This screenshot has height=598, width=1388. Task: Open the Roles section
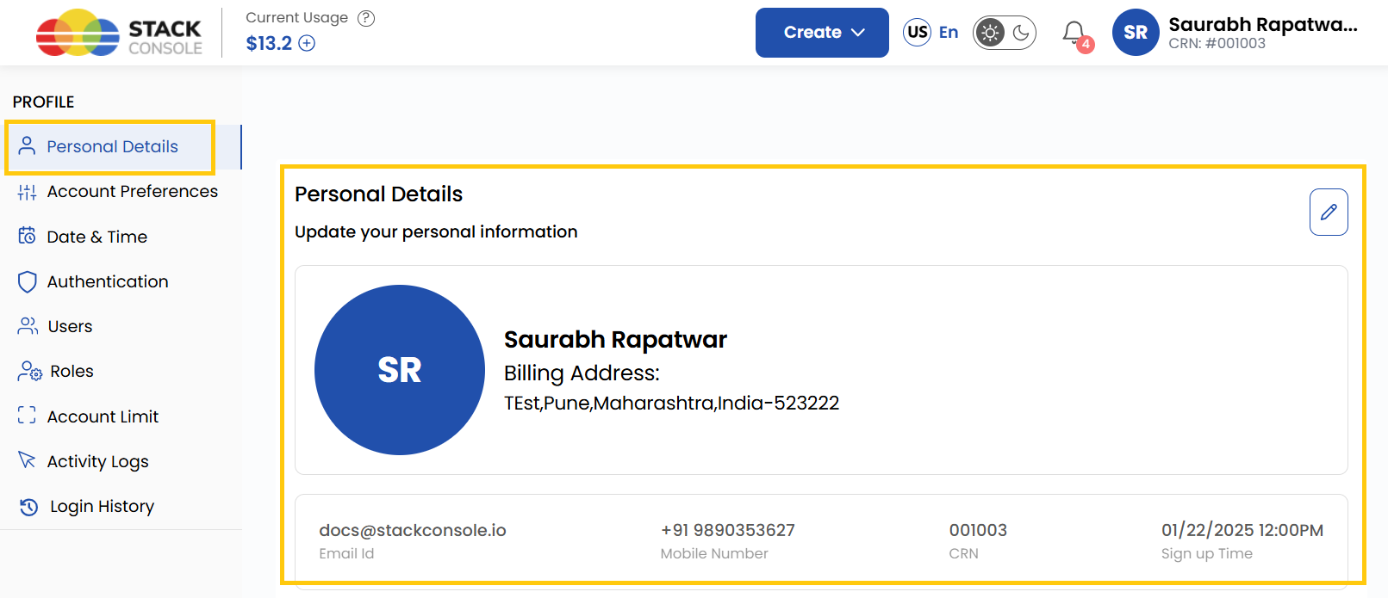(71, 371)
